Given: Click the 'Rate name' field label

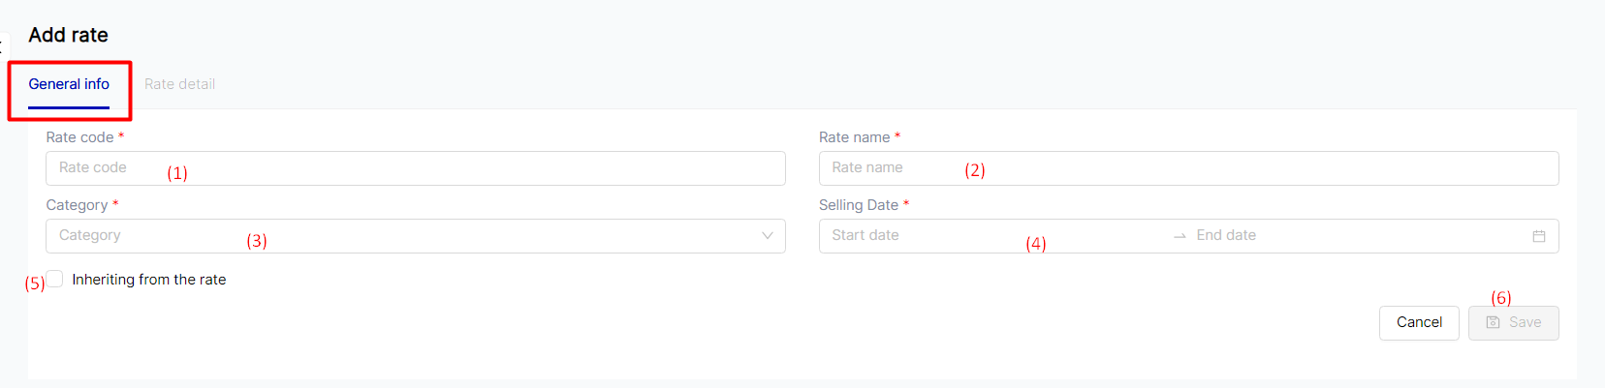Looking at the screenshot, I should pos(854,137).
